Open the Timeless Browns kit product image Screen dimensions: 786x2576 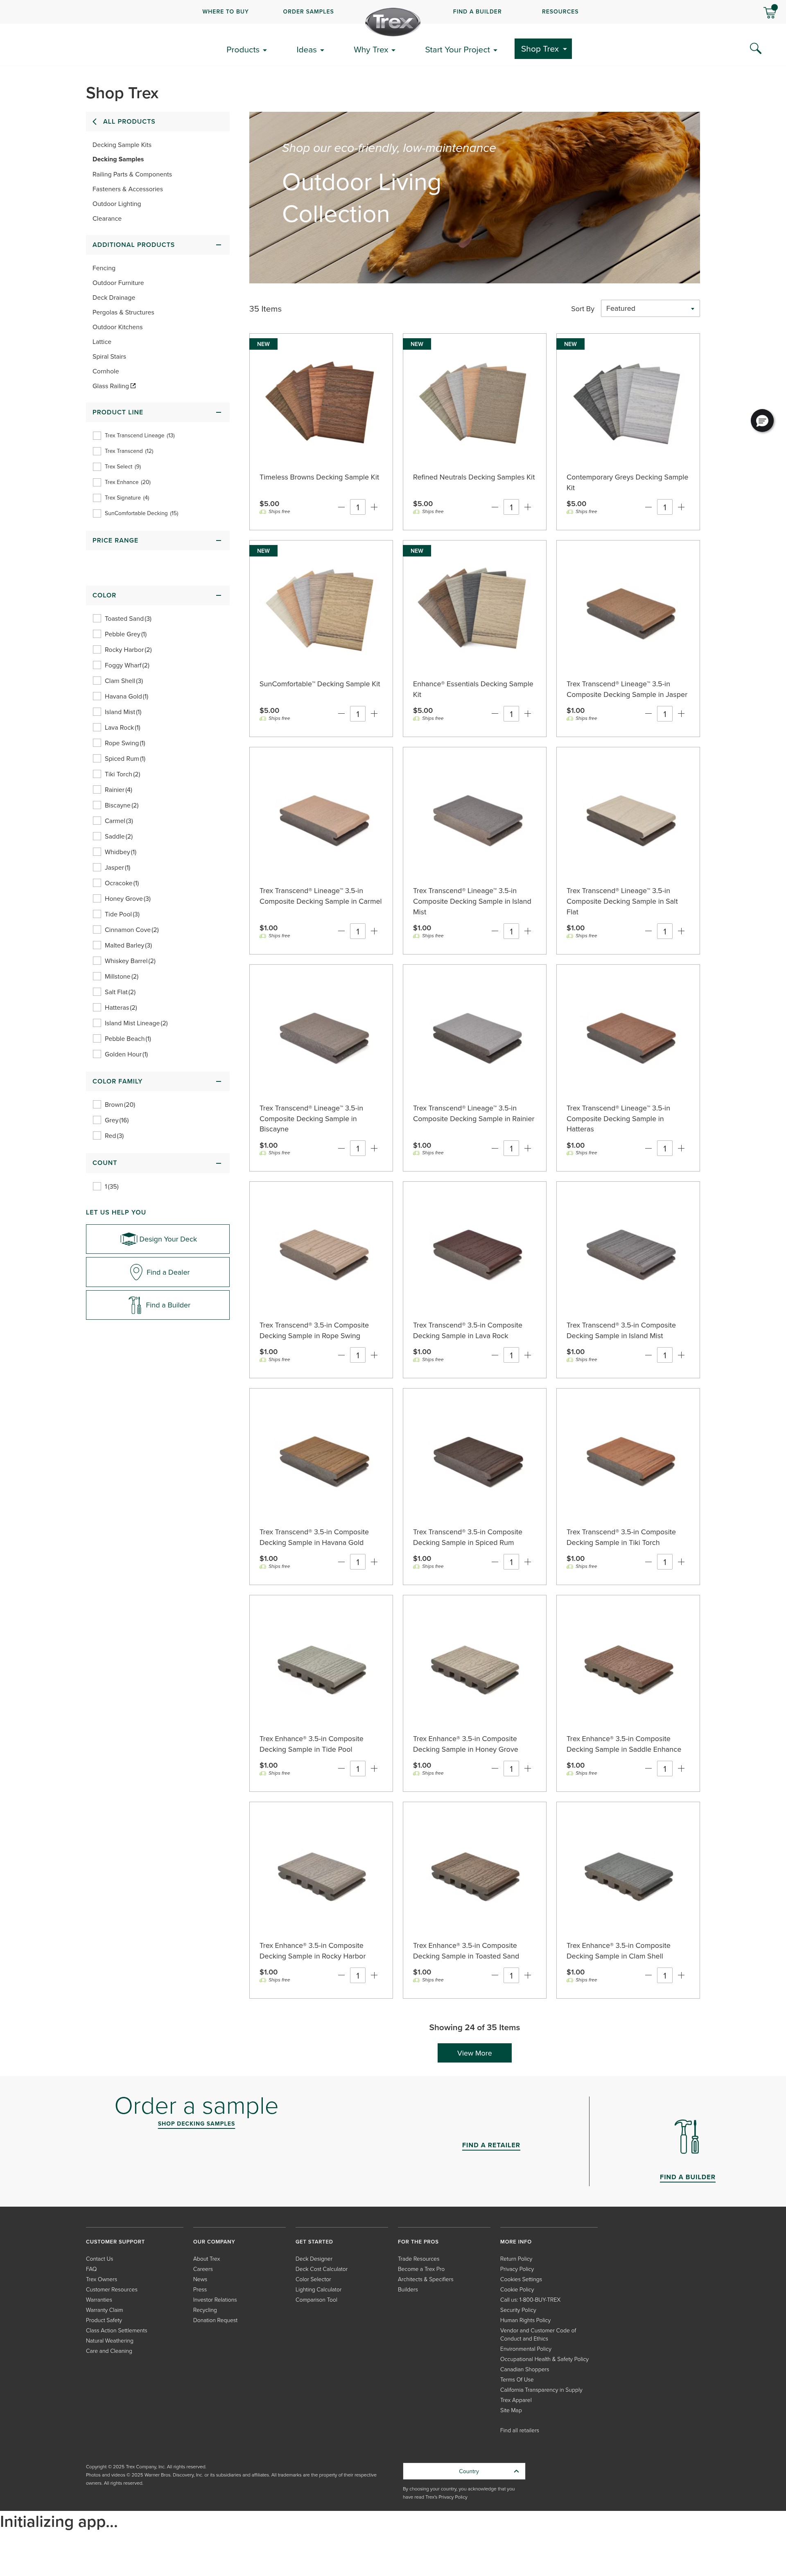tap(321, 403)
